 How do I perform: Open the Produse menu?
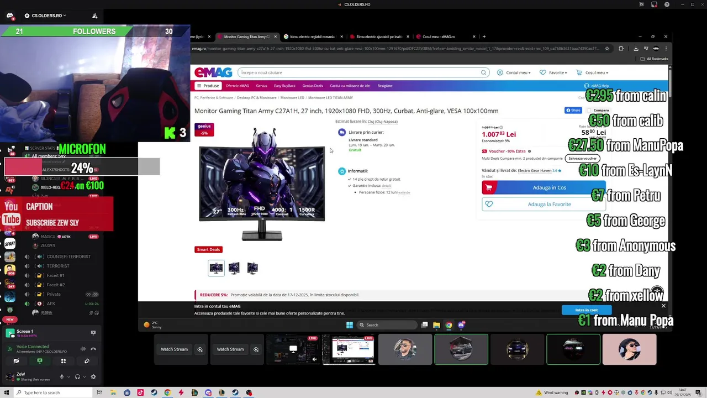208,86
